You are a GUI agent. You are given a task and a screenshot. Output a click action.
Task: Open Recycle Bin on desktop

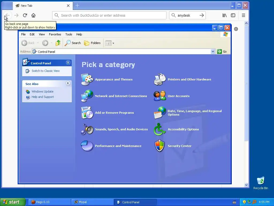click(261, 183)
